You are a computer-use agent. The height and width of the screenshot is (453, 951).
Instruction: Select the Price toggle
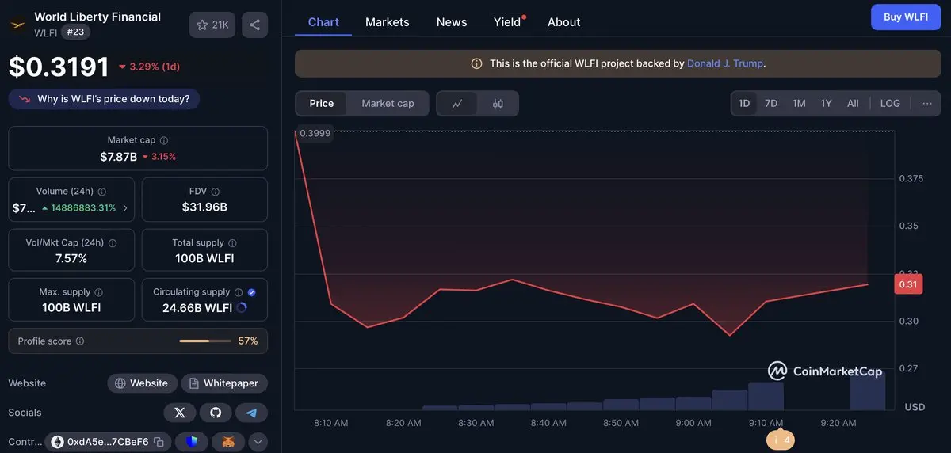pos(322,104)
